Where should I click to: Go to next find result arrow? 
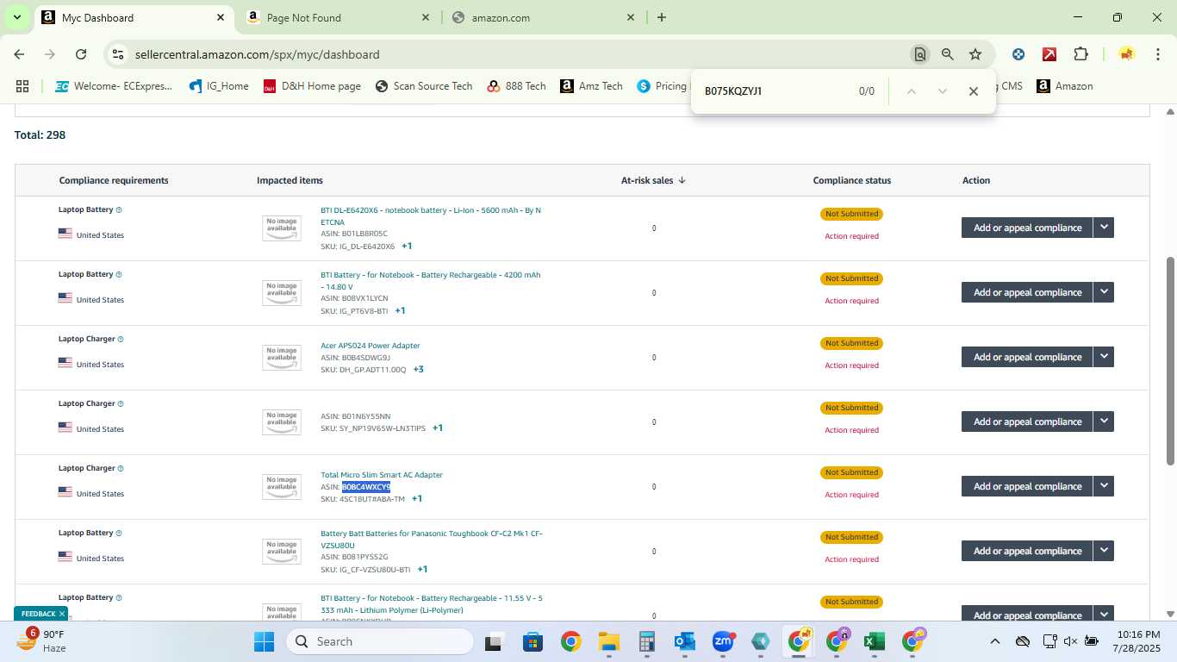click(x=943, y=91)
